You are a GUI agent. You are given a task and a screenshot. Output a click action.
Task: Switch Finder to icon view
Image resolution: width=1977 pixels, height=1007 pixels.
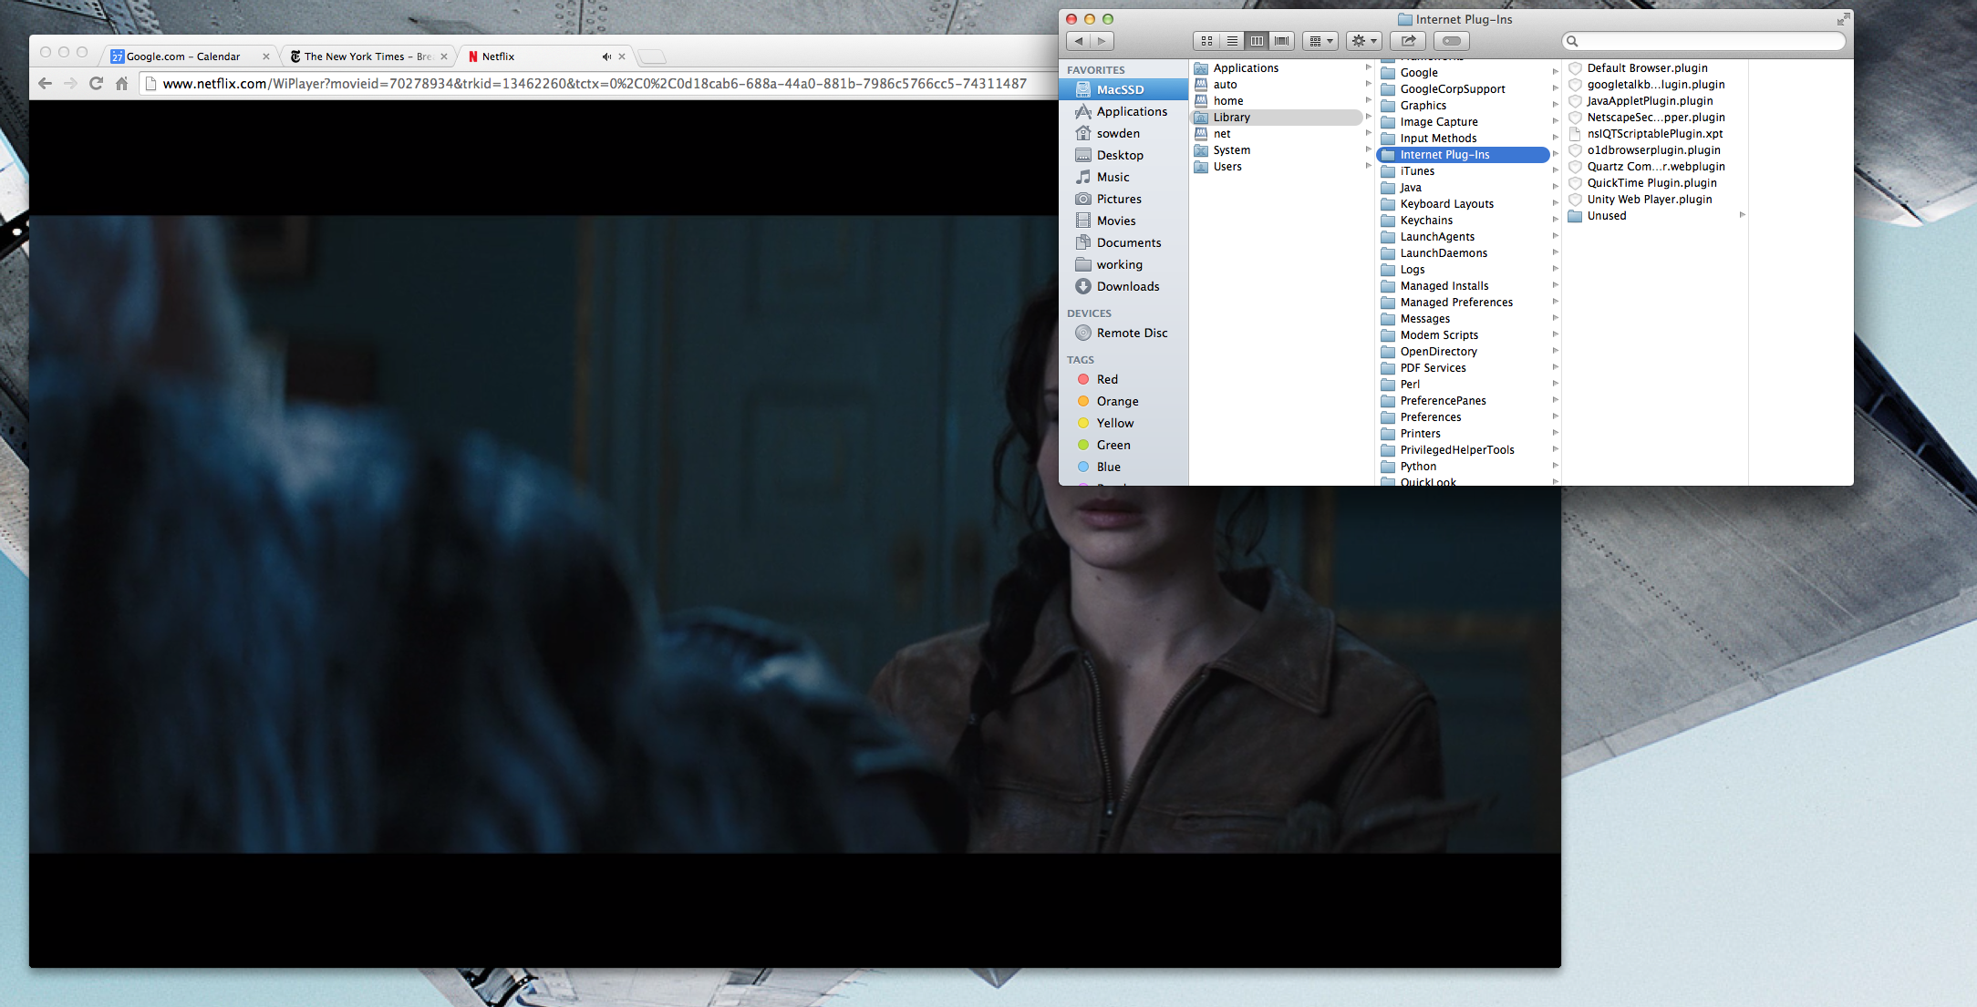1206,41
